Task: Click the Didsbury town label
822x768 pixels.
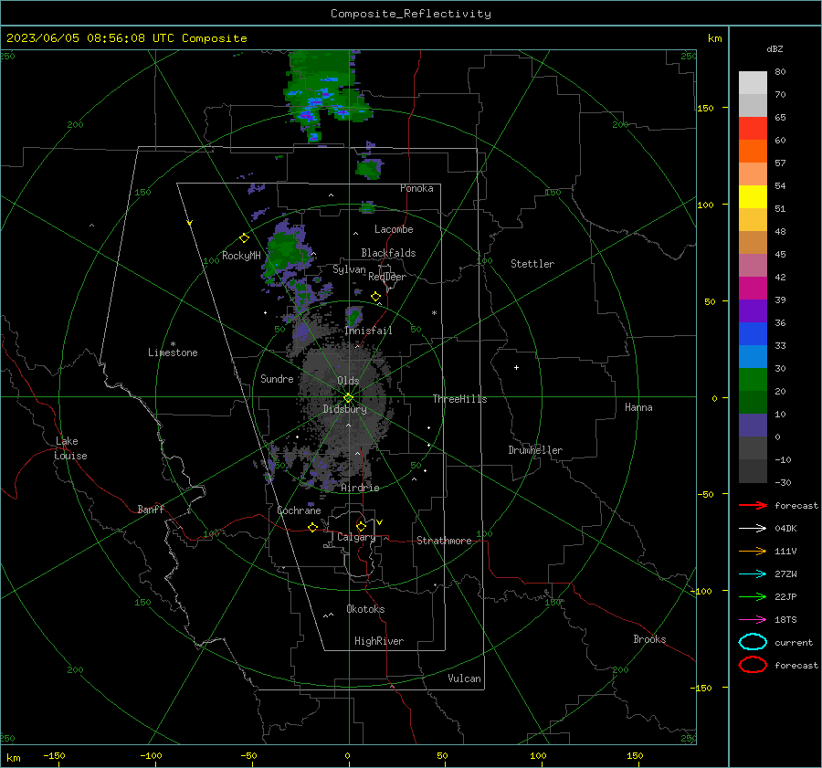Action: [345, 409]
